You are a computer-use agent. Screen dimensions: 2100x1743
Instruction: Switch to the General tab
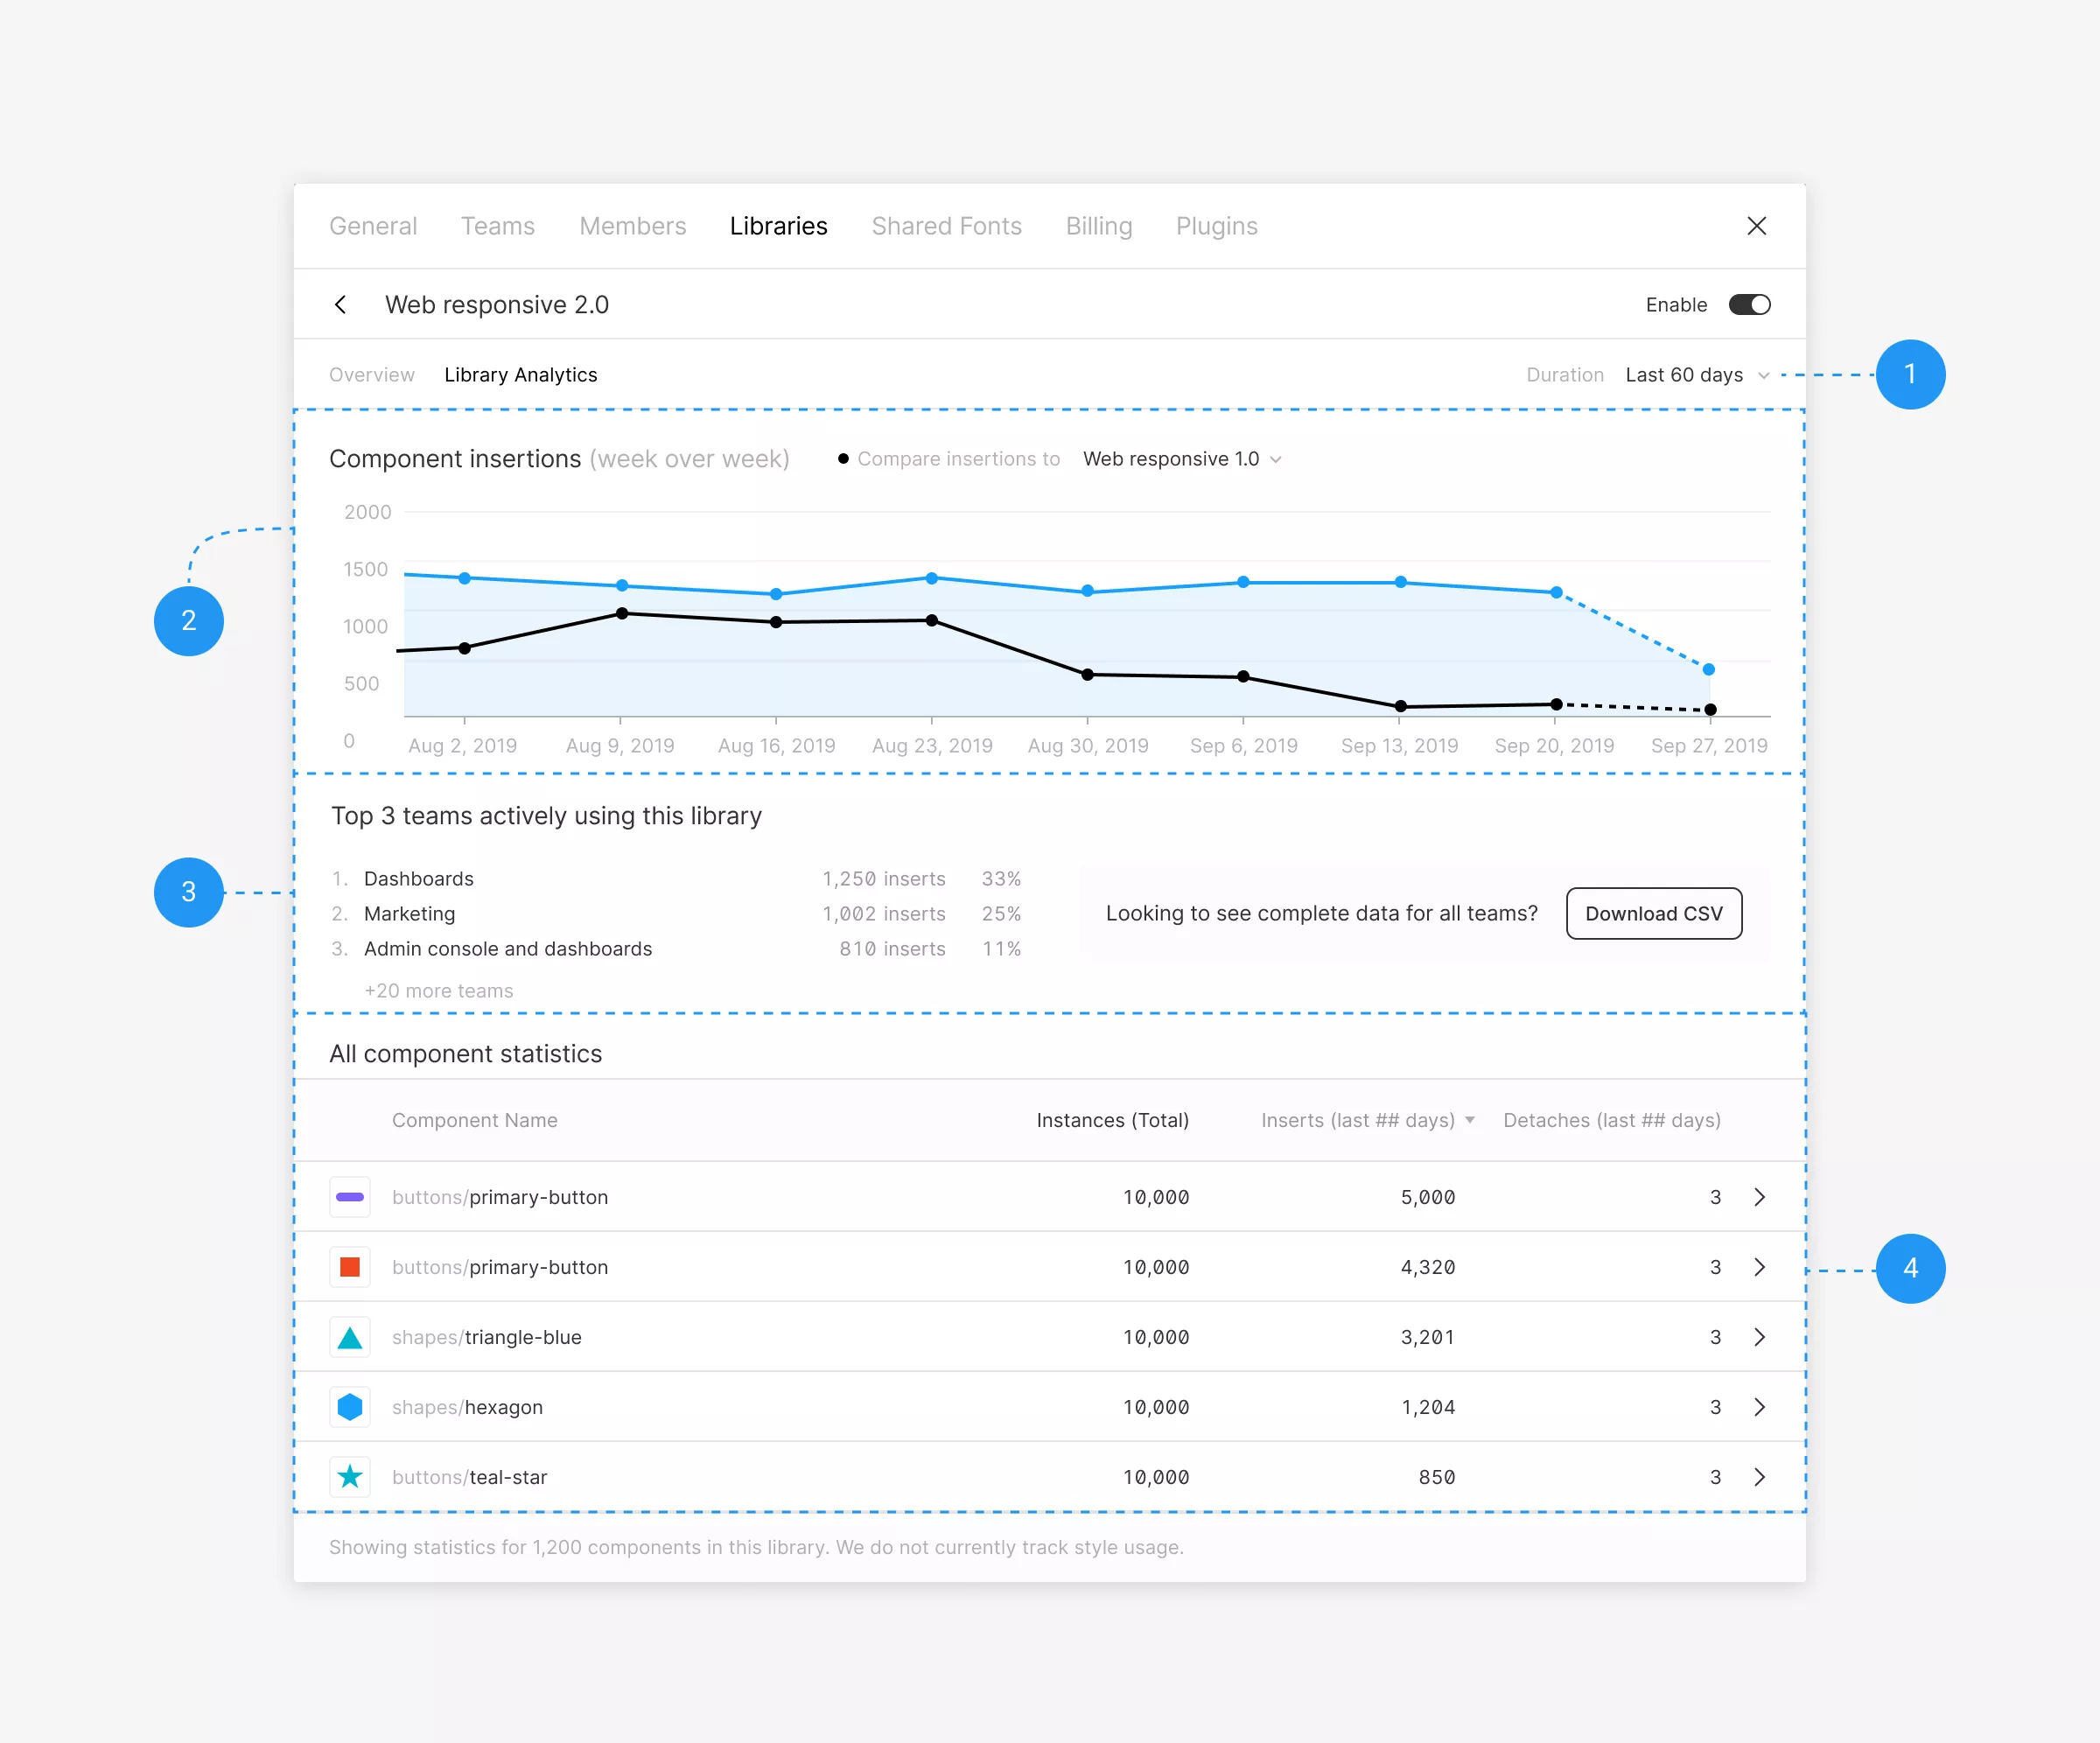373,226
